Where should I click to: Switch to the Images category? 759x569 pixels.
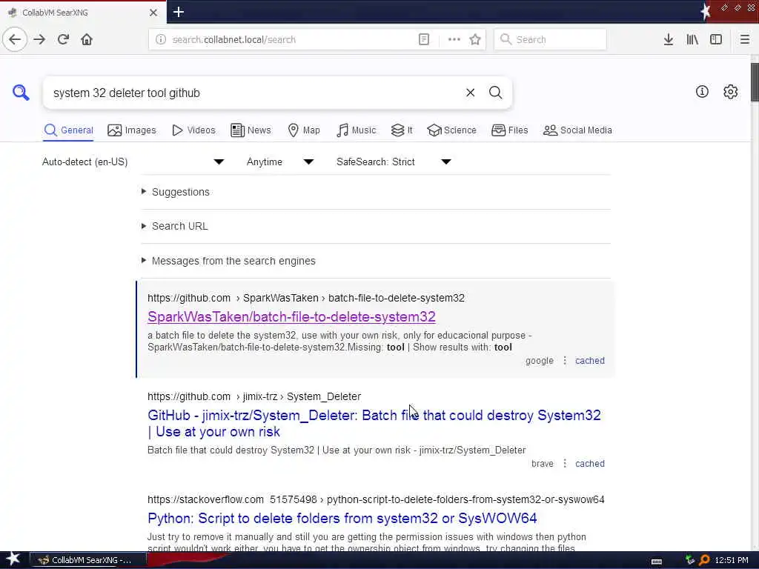pos(132,130)
